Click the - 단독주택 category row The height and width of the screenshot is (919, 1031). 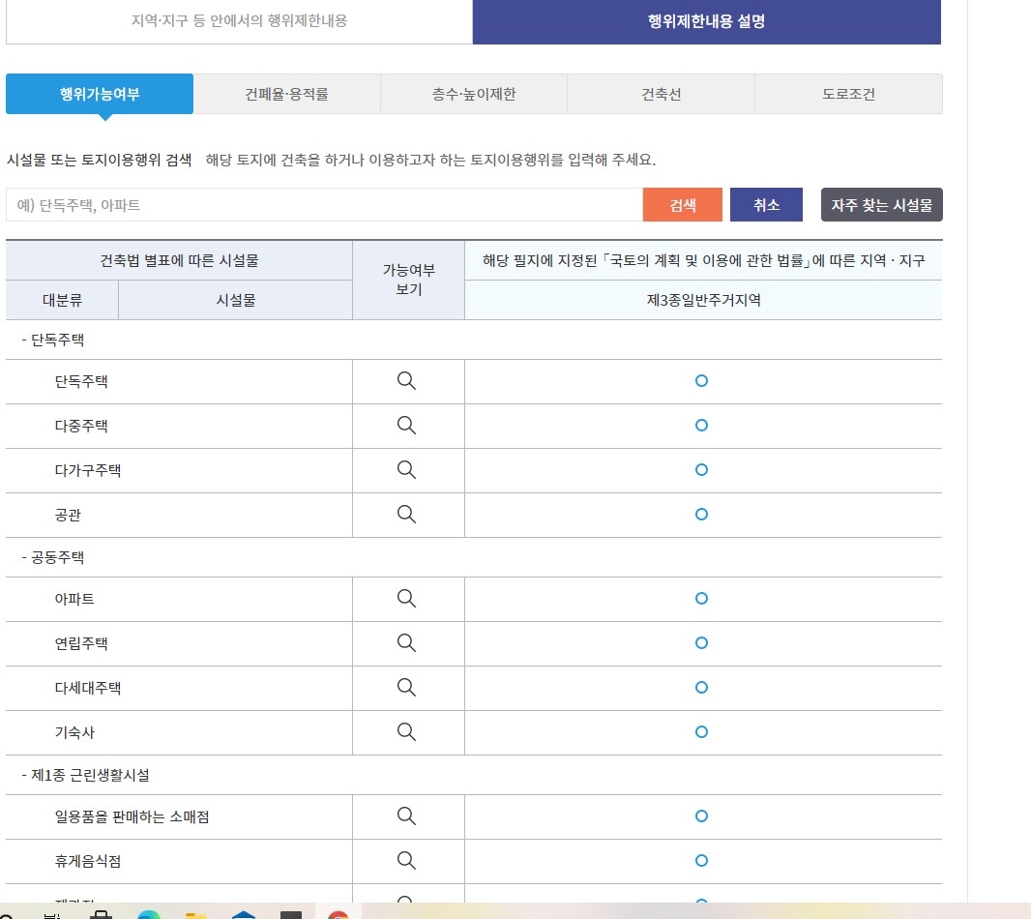[474, 341]
